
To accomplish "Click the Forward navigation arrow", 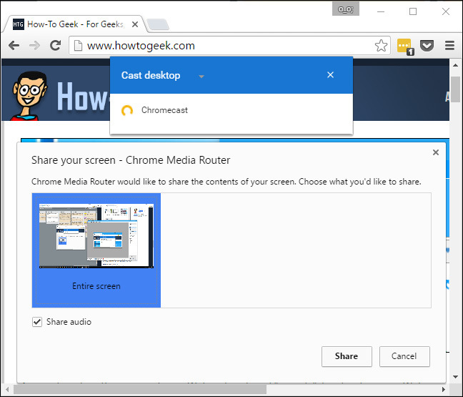I will 34,45.
